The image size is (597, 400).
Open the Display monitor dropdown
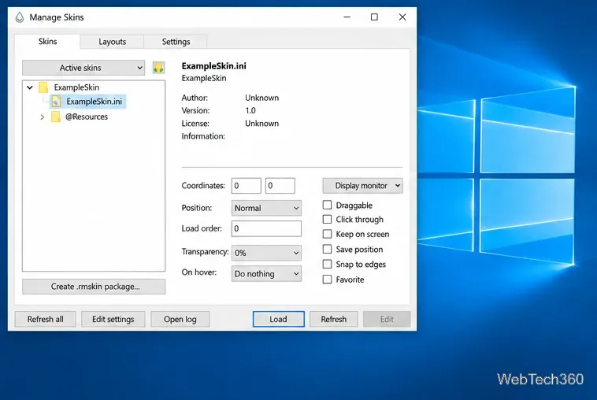point(362,186)
